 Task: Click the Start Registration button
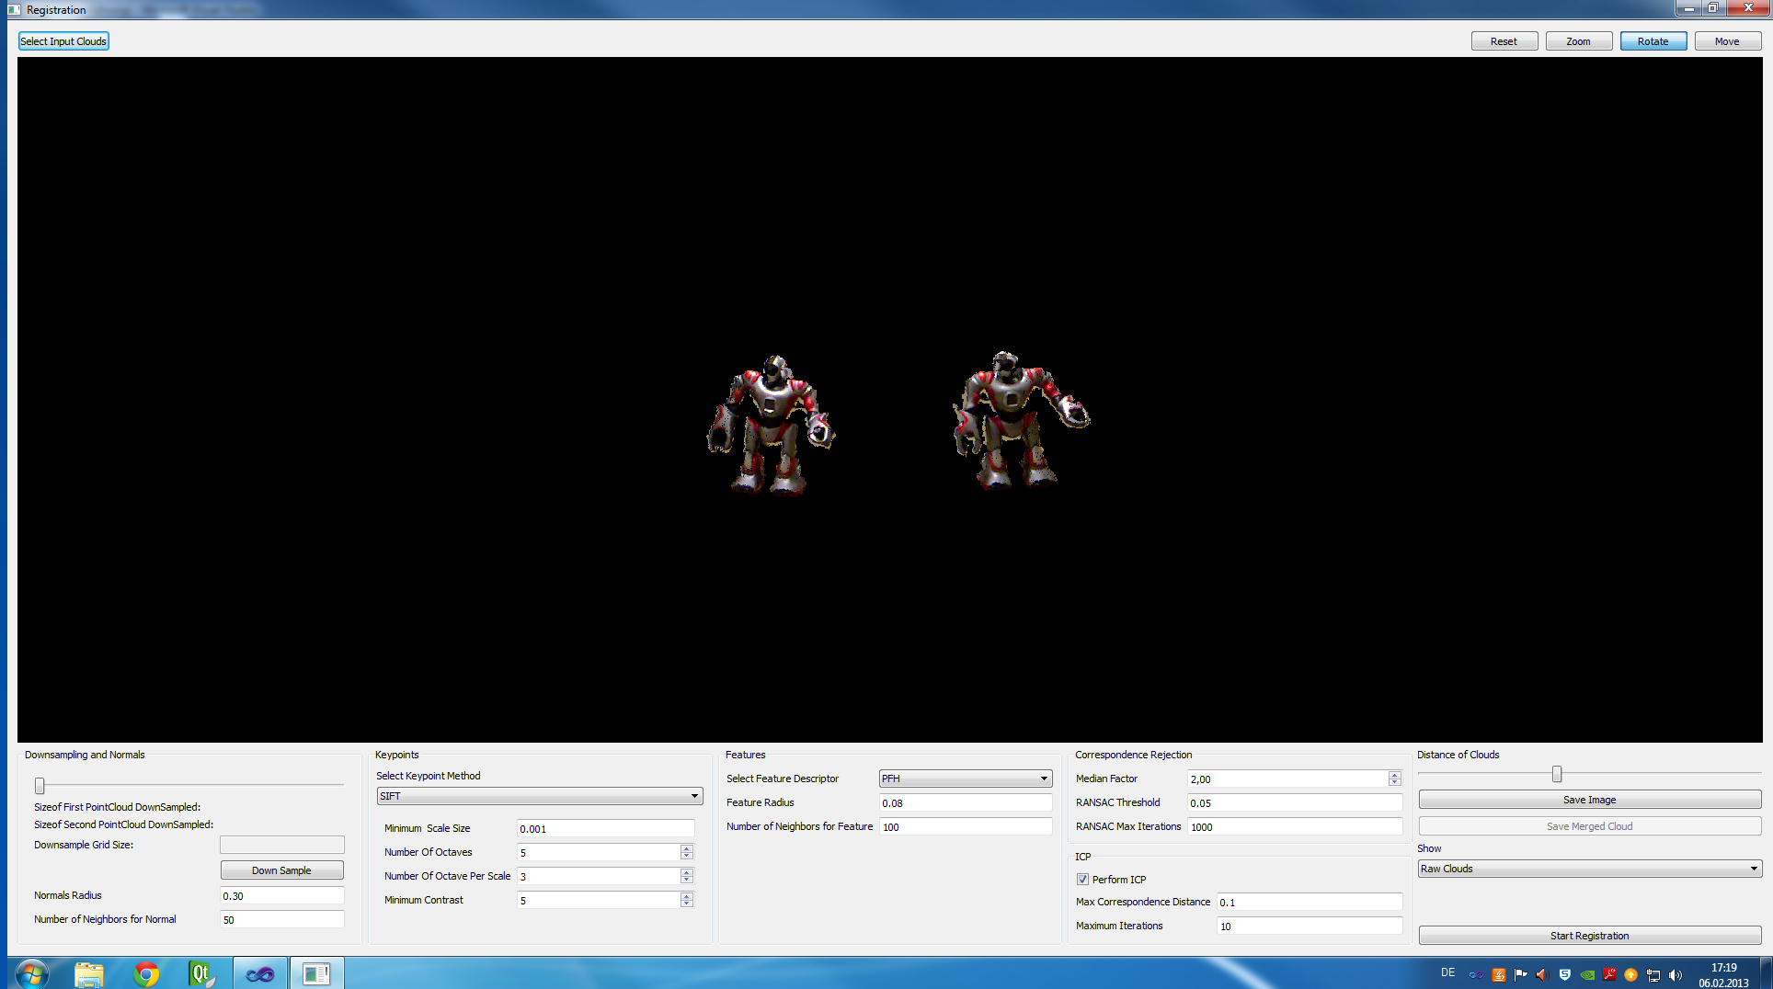point(1589,936)
